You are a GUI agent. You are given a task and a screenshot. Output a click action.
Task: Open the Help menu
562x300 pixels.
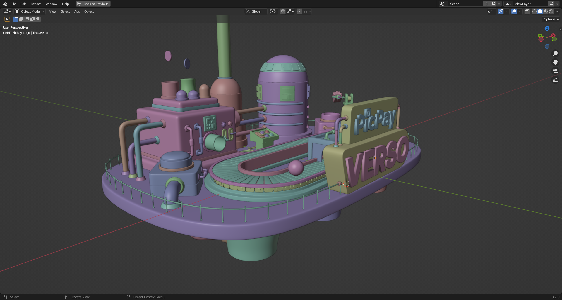click(65, 4)
